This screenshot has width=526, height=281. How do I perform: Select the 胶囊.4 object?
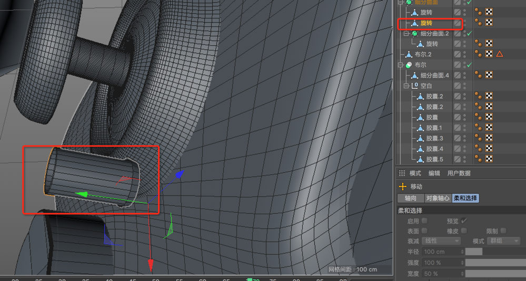(435, 149)
